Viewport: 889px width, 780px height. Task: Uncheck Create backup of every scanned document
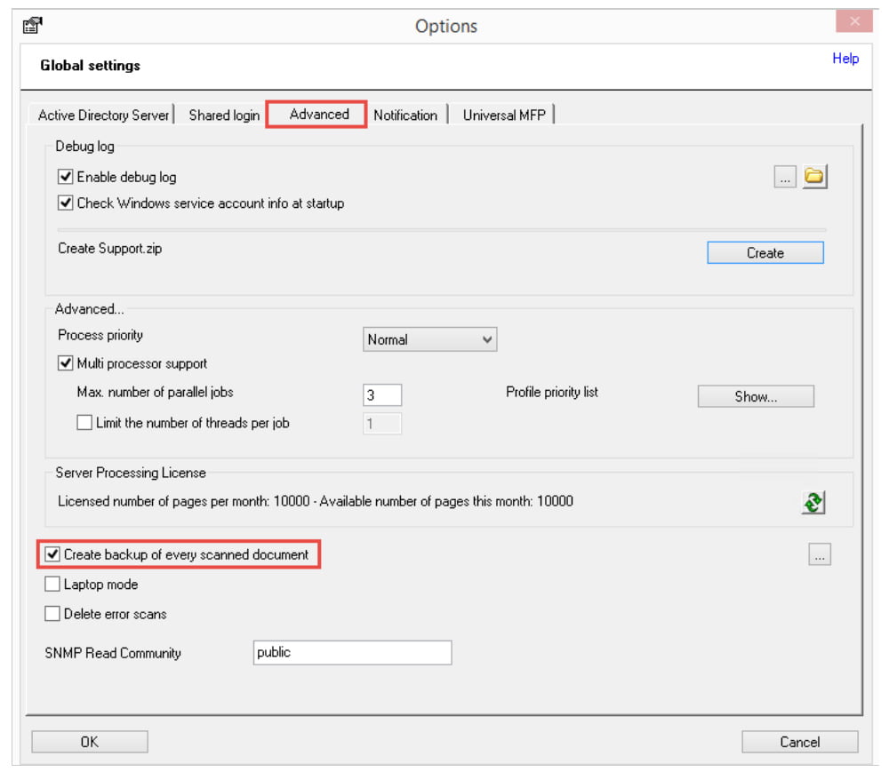click(52, 554)
